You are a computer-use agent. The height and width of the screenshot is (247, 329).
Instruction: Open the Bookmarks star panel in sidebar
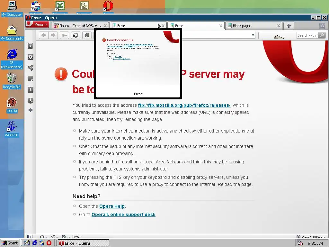point(31,46)
